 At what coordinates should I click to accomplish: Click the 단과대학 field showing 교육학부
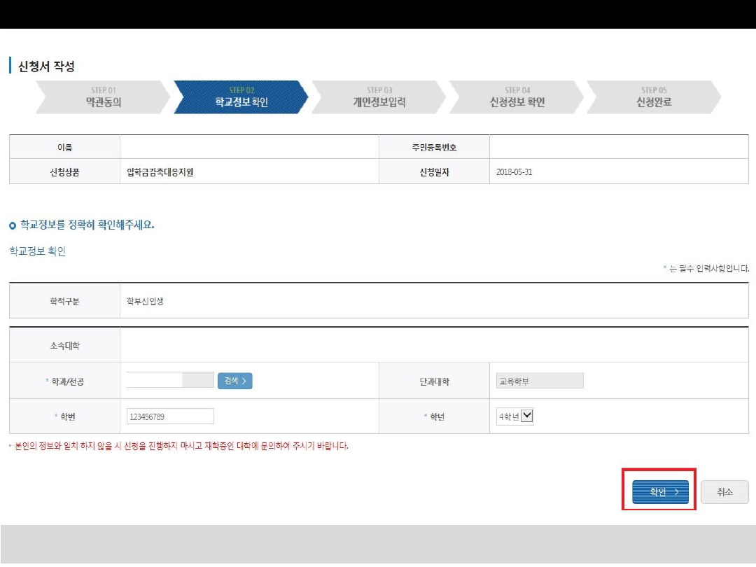(x=539, y=381)
